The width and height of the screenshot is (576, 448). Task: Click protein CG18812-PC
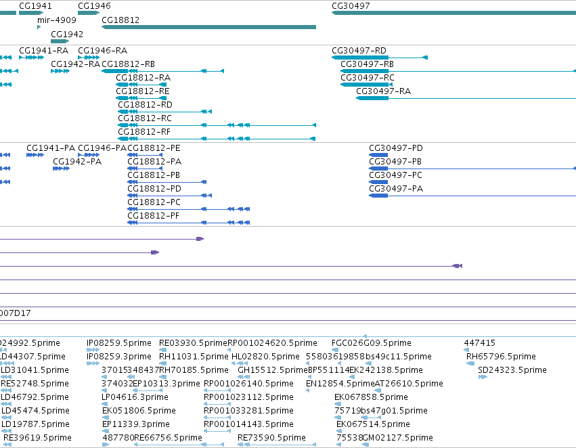pos(154,202)
